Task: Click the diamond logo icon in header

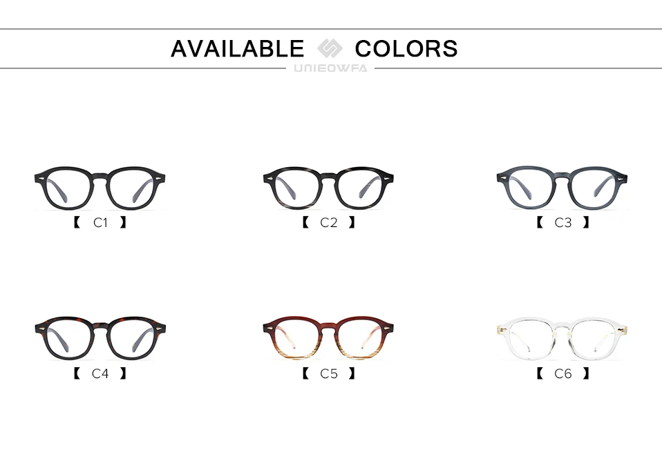Action: pos(330,48)
